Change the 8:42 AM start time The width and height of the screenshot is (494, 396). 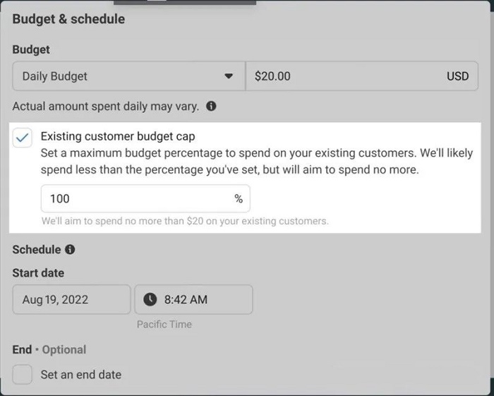[x=193, y=299]
